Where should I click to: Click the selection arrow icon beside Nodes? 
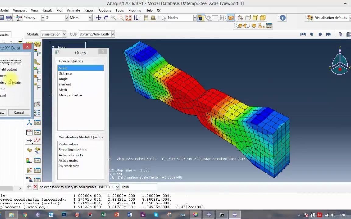pos(164,18)
